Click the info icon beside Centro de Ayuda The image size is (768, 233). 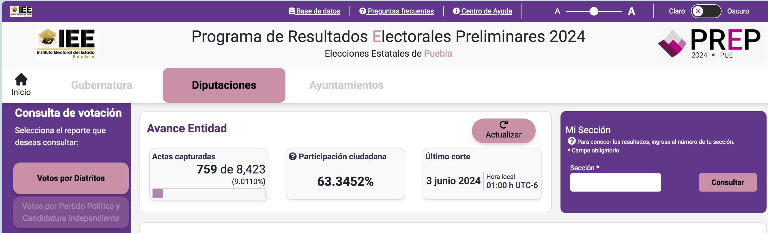click(456, 11)
